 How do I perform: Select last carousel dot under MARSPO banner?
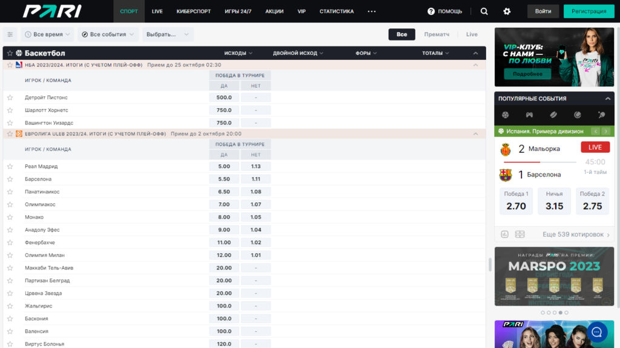[x=566, y=312]
